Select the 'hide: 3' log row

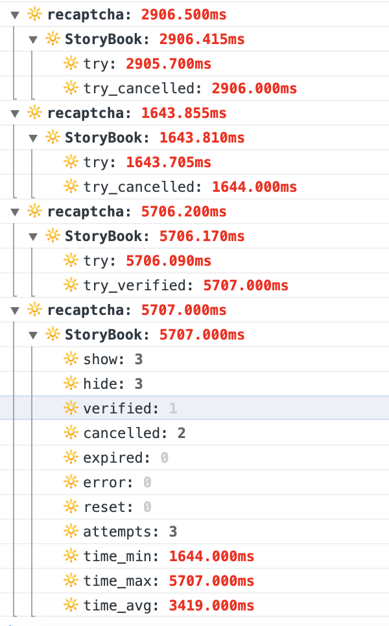[194, 384]
